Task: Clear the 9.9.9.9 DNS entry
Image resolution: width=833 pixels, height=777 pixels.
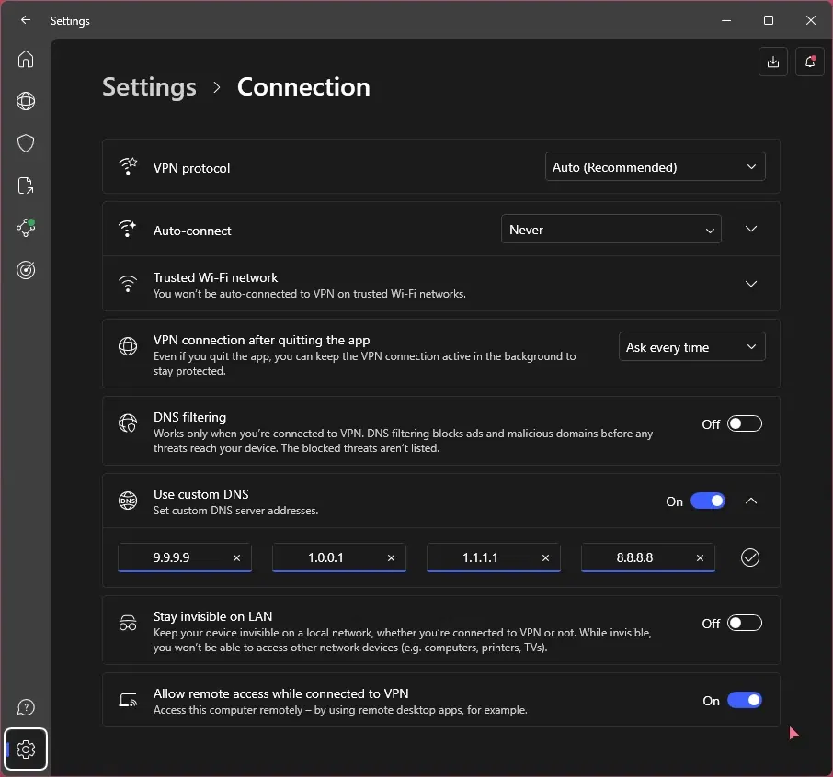Action: pyautogui.click(x=237, y=557)
